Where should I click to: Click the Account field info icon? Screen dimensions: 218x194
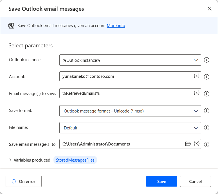click(206, 77)
